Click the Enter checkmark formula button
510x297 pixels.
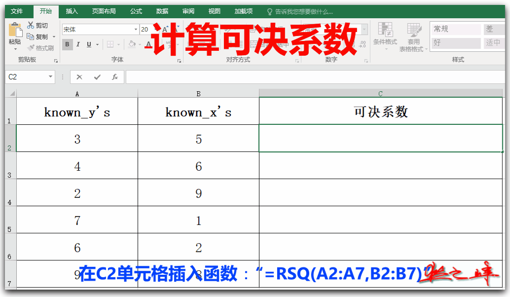(x=97, y=77)
